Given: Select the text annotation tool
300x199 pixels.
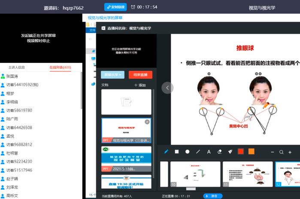Looking at the screenshot, I should 209,151.
